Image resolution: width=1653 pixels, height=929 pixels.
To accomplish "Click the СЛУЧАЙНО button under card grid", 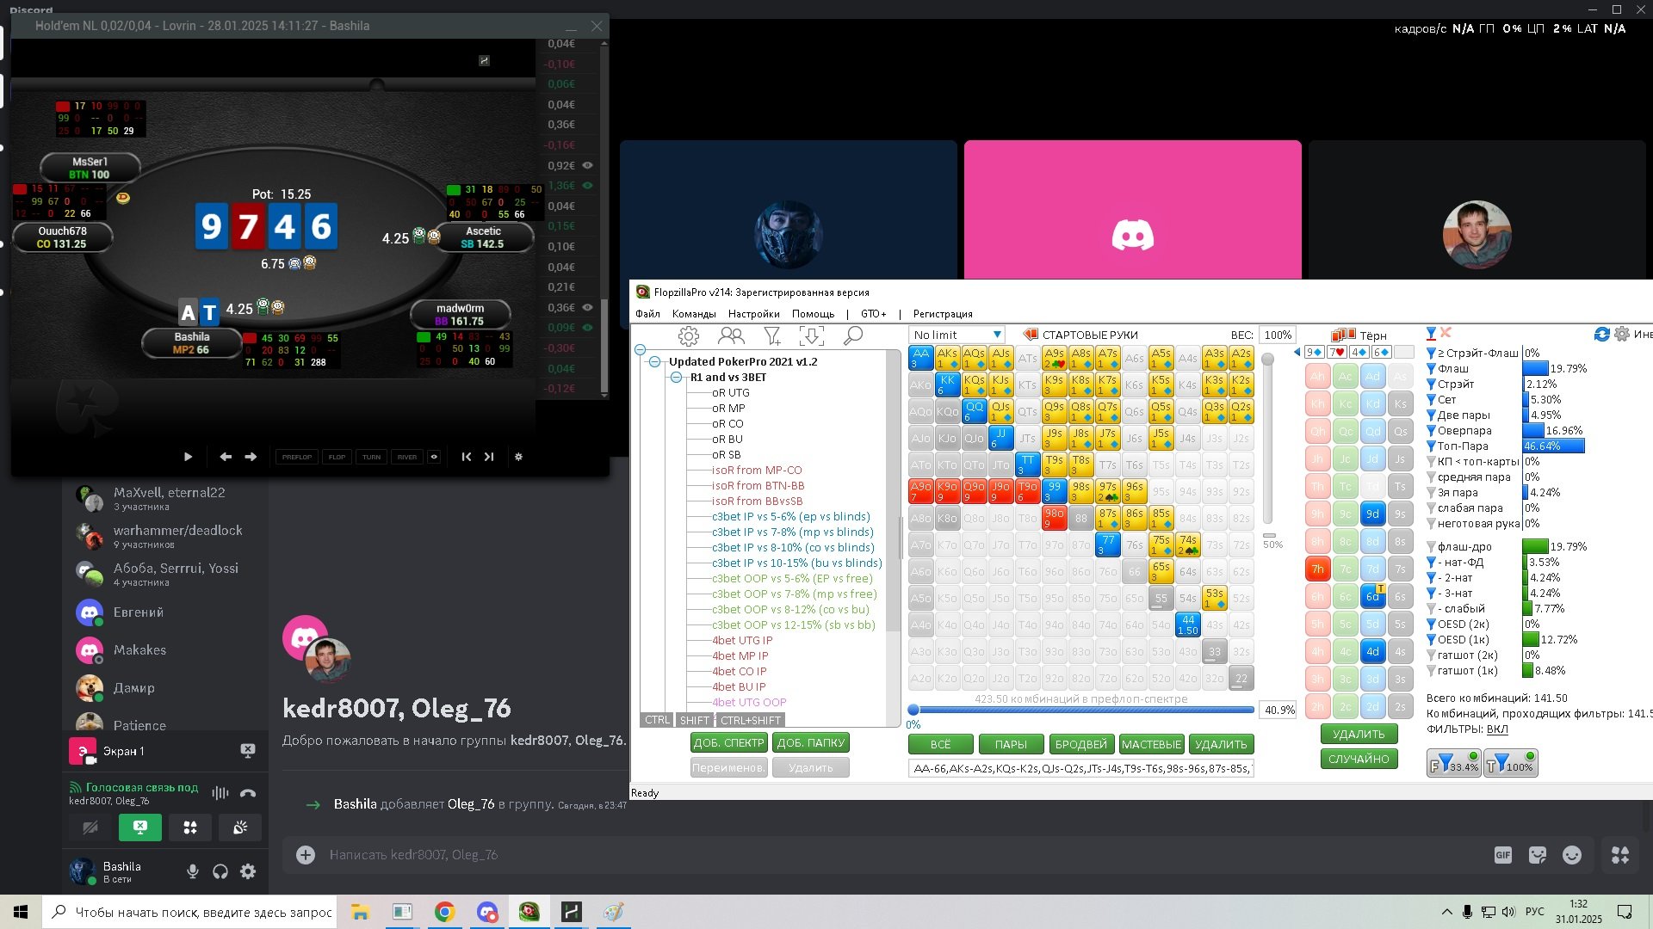I will click(x=1359, y=759).
